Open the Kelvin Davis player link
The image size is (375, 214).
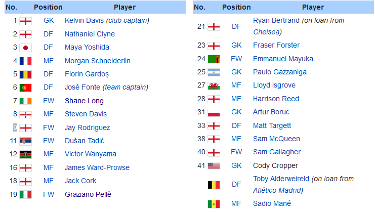click(84, 21)
